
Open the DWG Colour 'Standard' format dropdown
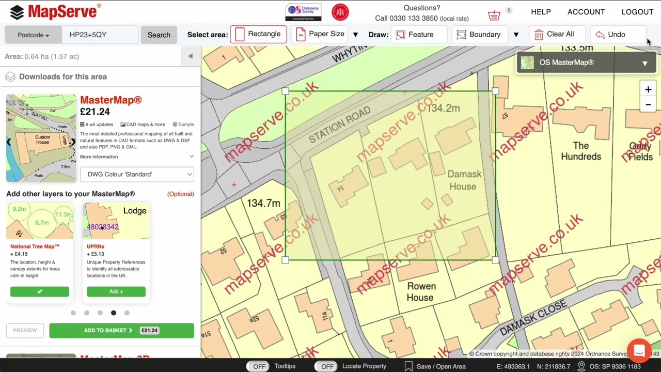(137, 174)
